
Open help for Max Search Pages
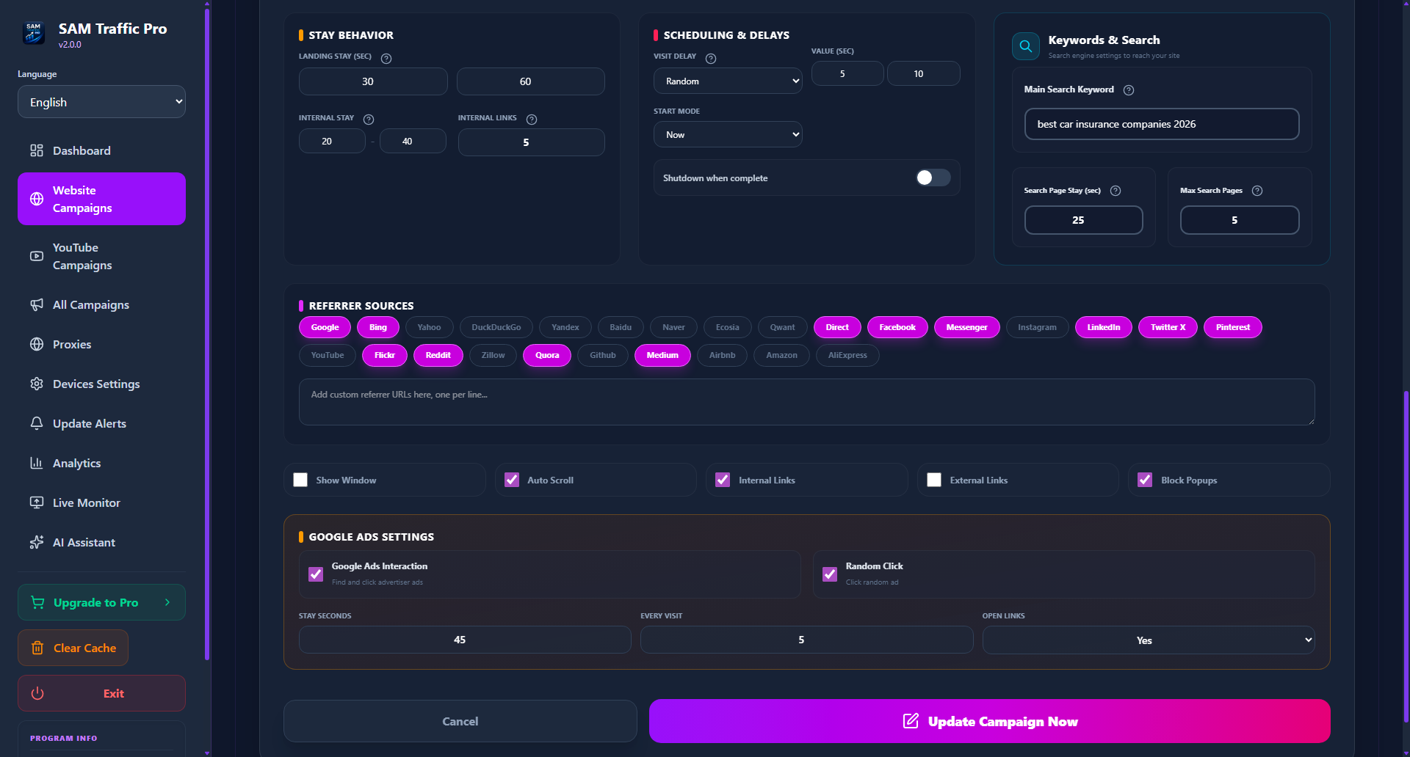coord(1257,191)
